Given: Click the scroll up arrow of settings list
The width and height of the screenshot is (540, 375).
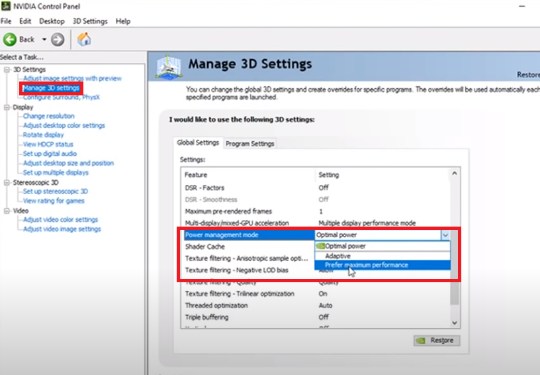Looking at the screenshot, I should point(455,174).
